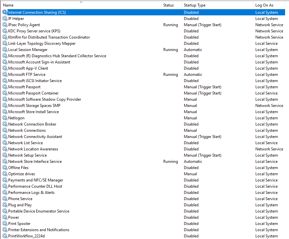The image size is (289, 239).
Task: Click gear icon for PrintWorkflow_2224d
Action: coord(5,236)
